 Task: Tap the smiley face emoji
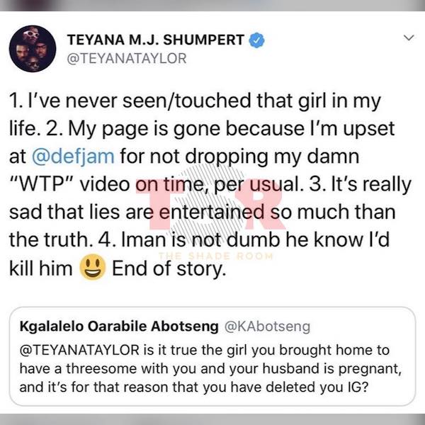coord(92,267)
